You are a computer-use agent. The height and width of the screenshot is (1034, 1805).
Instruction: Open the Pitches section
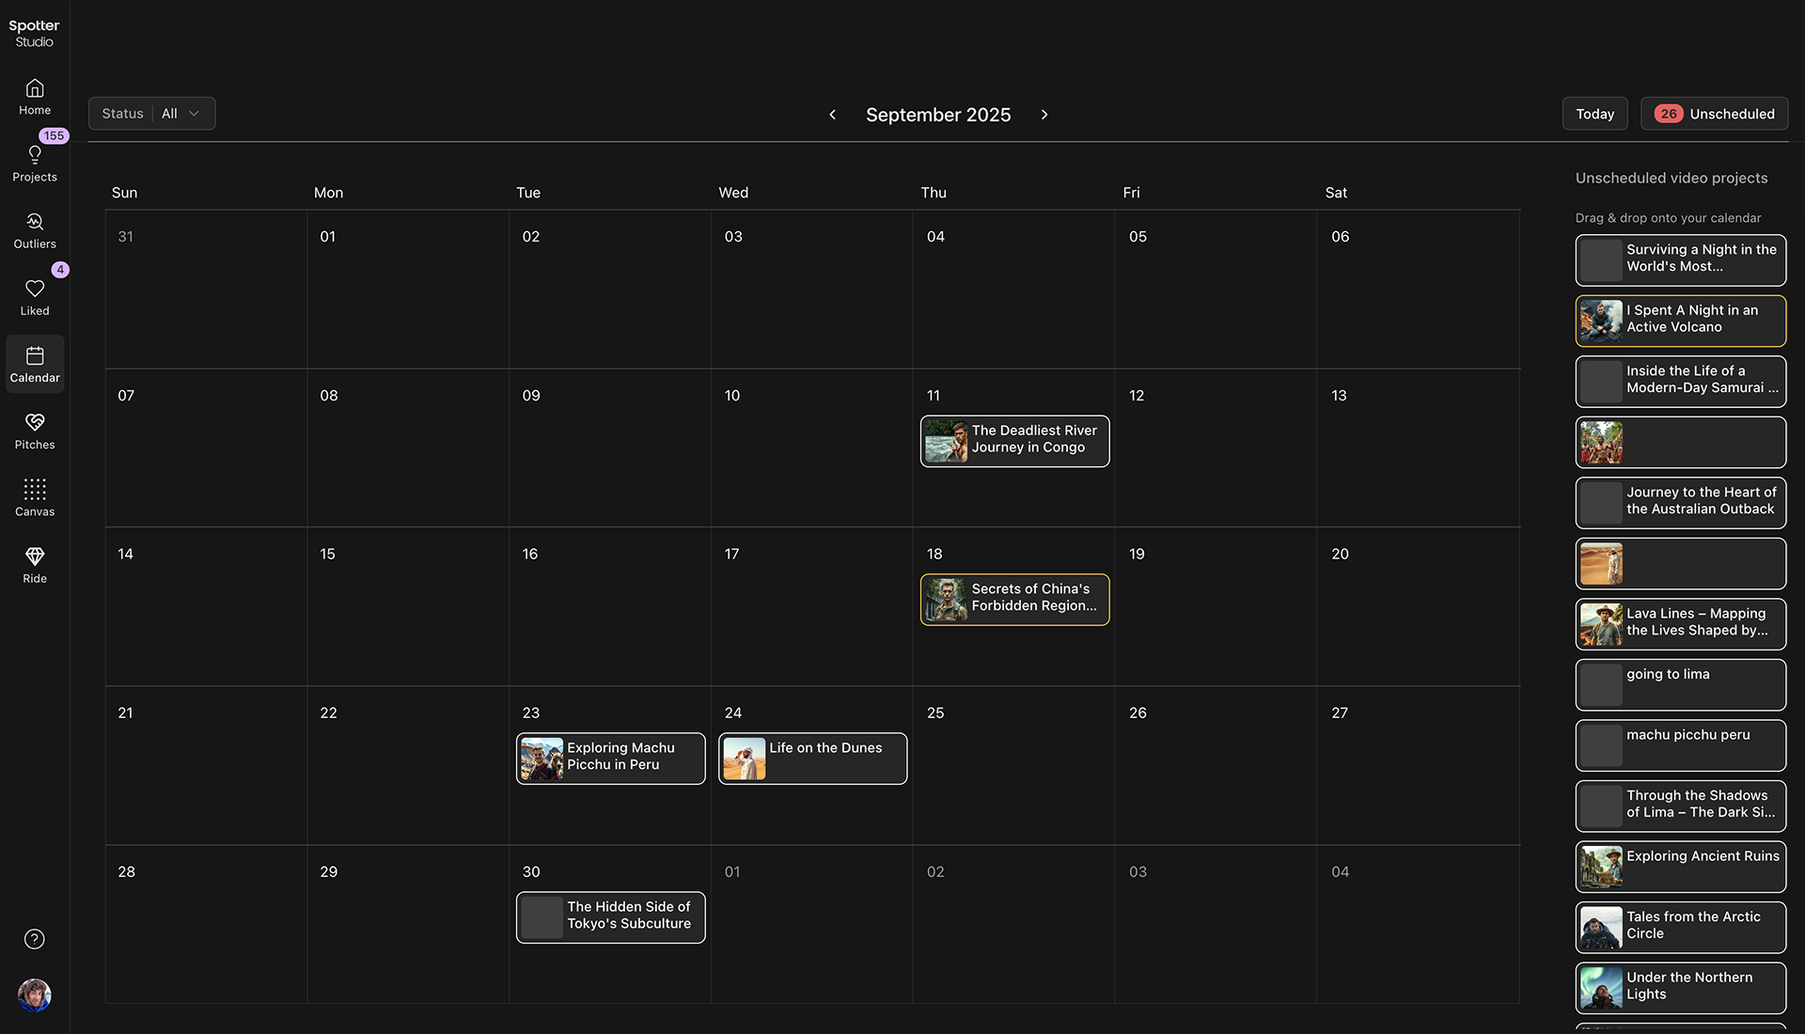tap(35, 431)
